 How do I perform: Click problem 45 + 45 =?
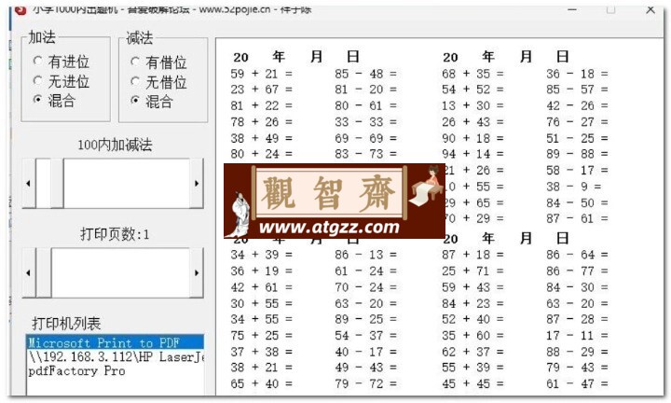click(x=472, y=383)
